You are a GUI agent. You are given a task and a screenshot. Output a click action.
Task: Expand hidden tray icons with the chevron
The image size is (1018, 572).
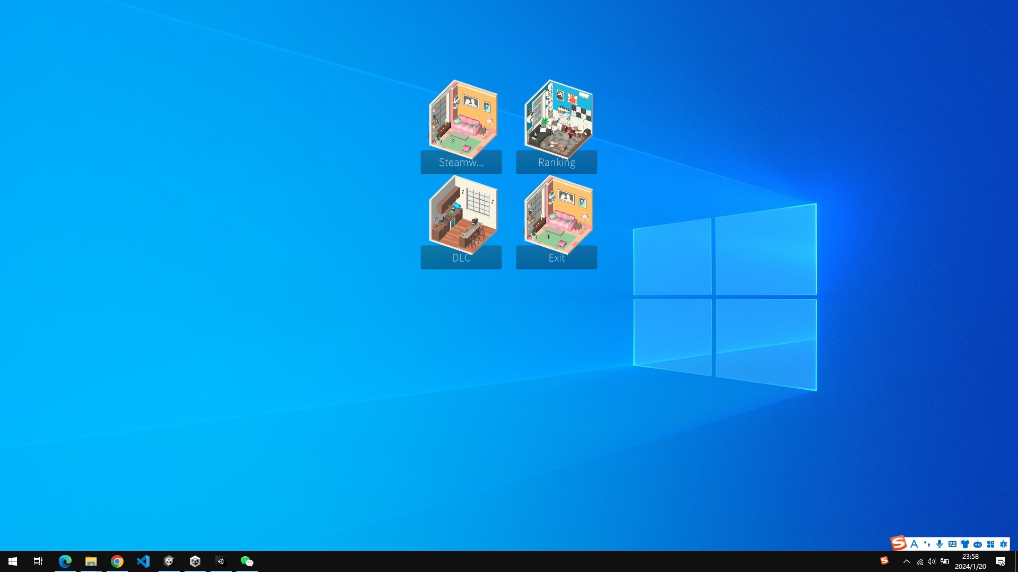(x=906, y=562)
